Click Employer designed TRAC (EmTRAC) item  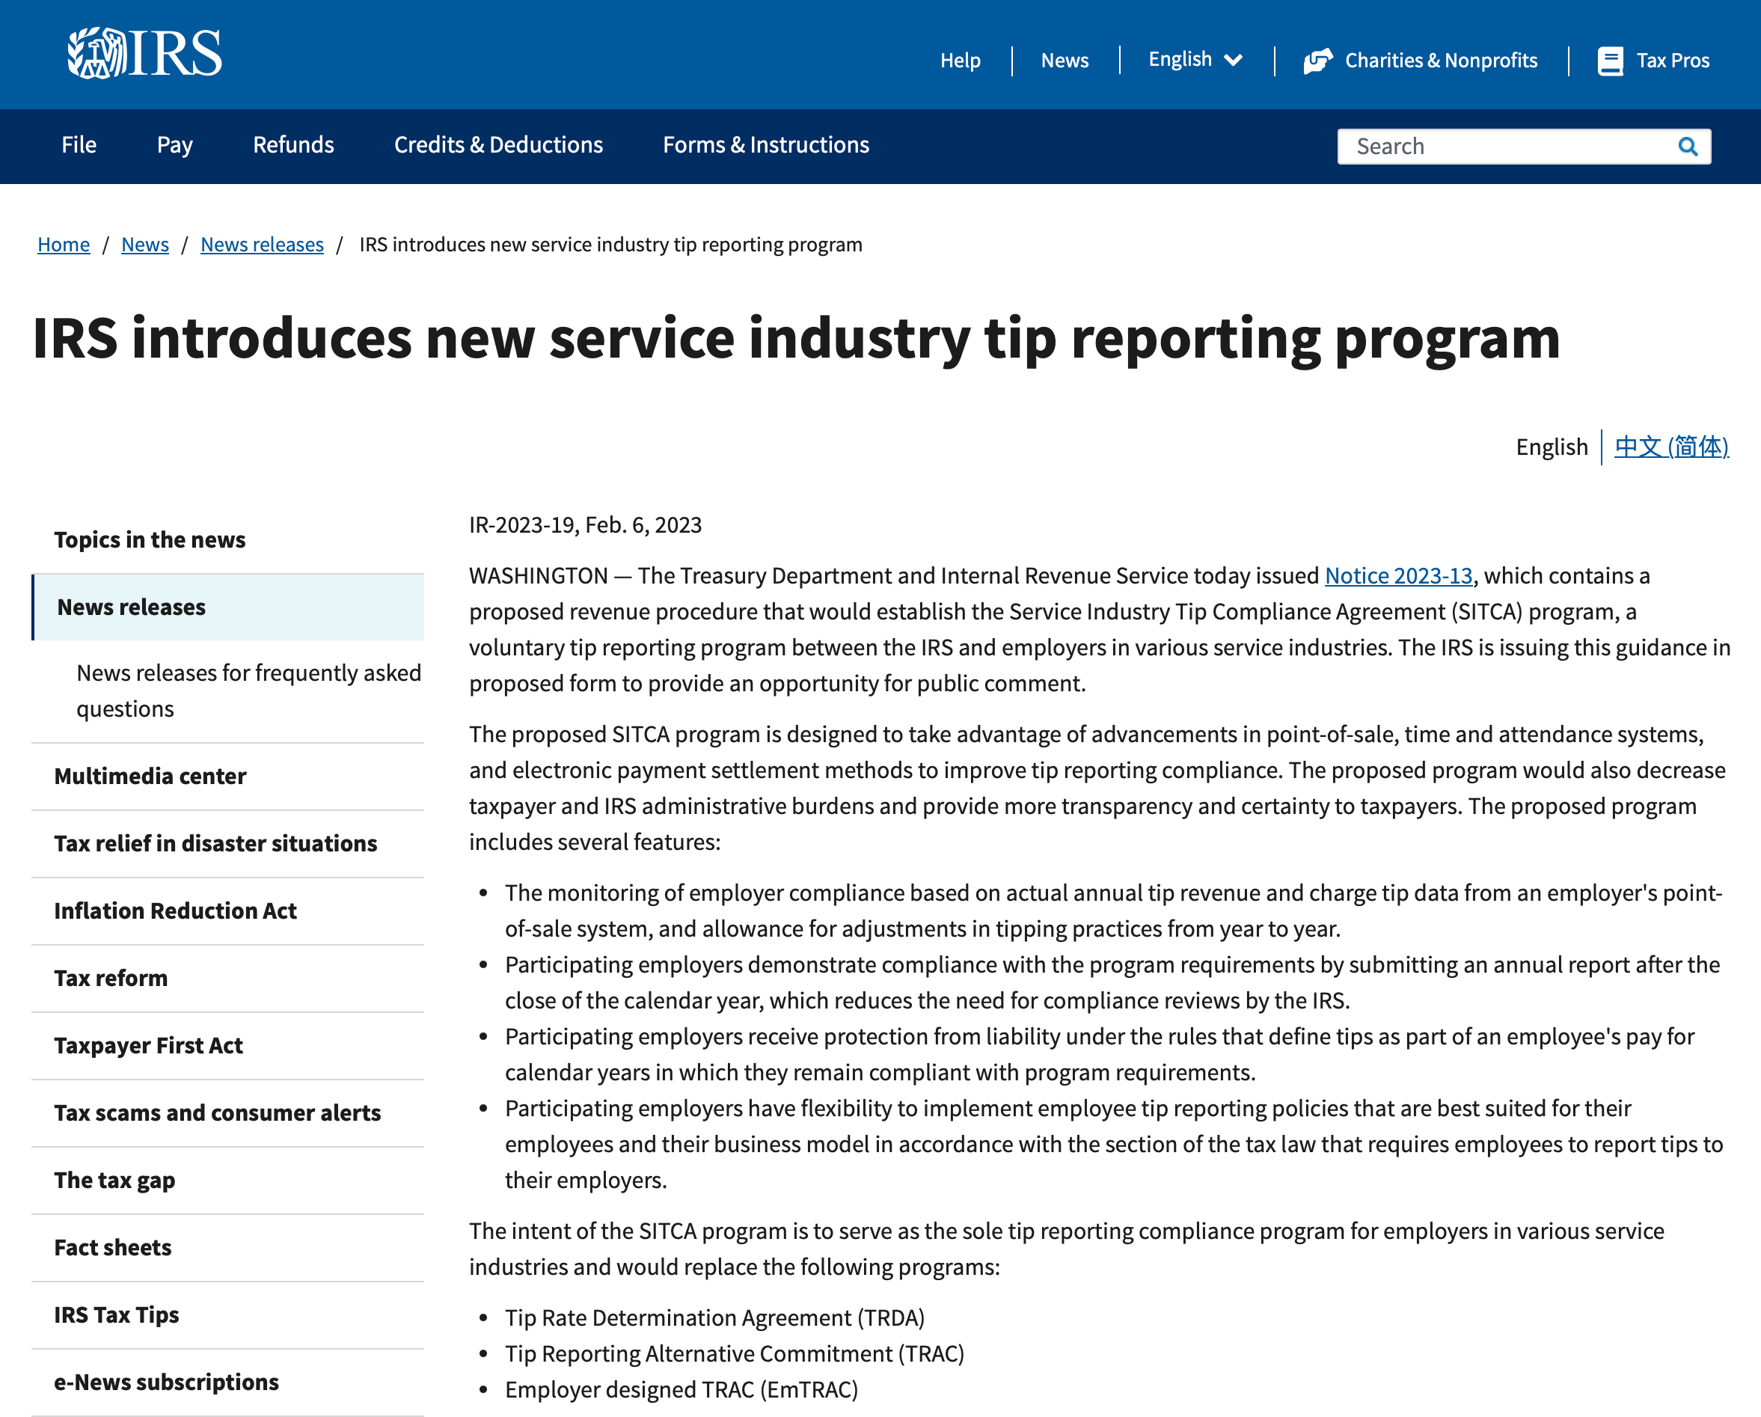pos(682,1390)
